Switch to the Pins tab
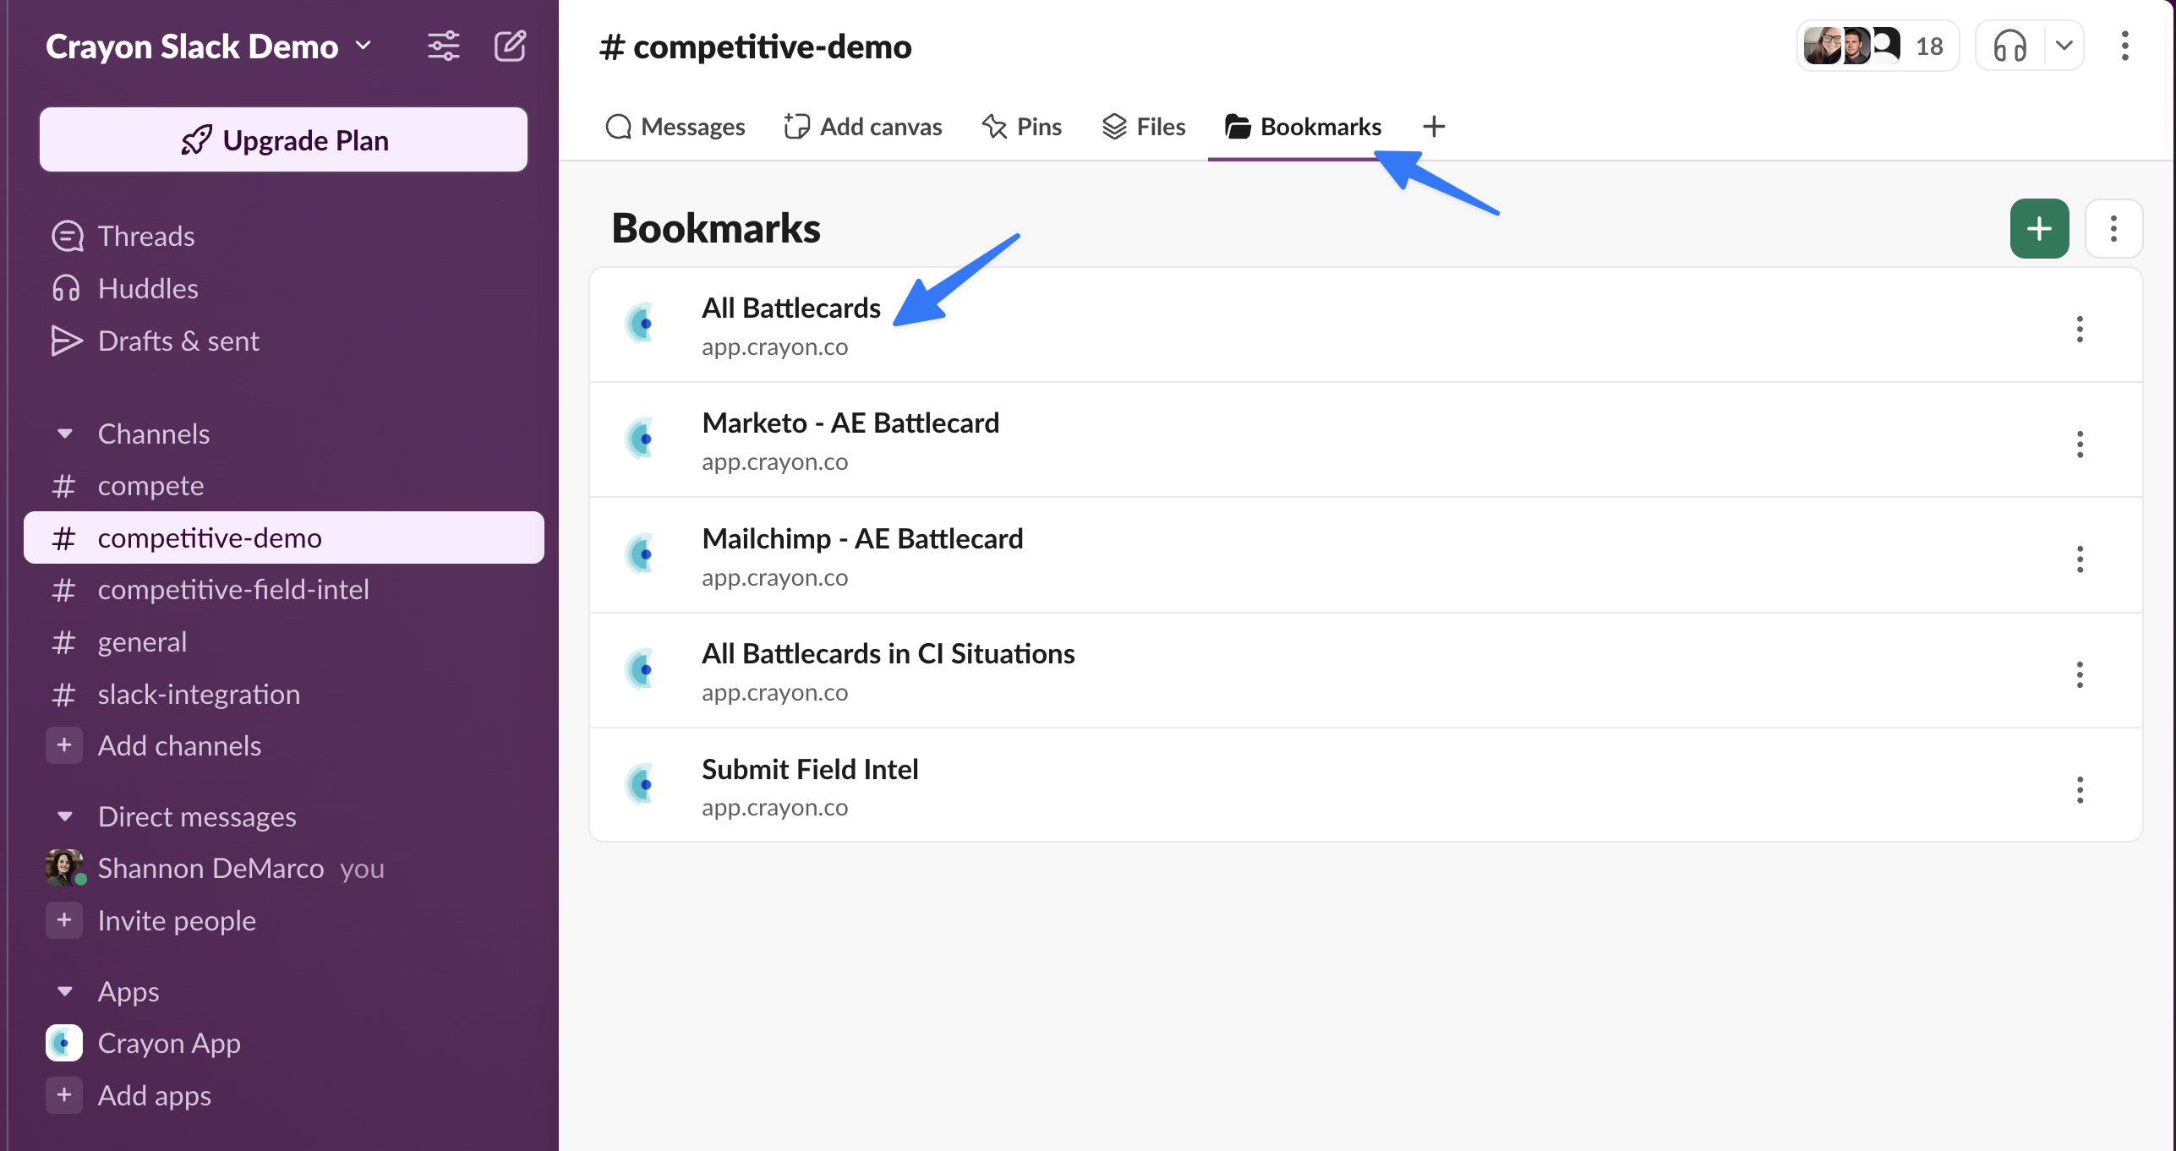 coord(1021,127)
